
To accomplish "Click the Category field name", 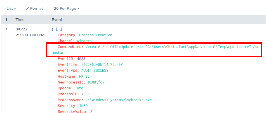I will [x=66, y=35].
